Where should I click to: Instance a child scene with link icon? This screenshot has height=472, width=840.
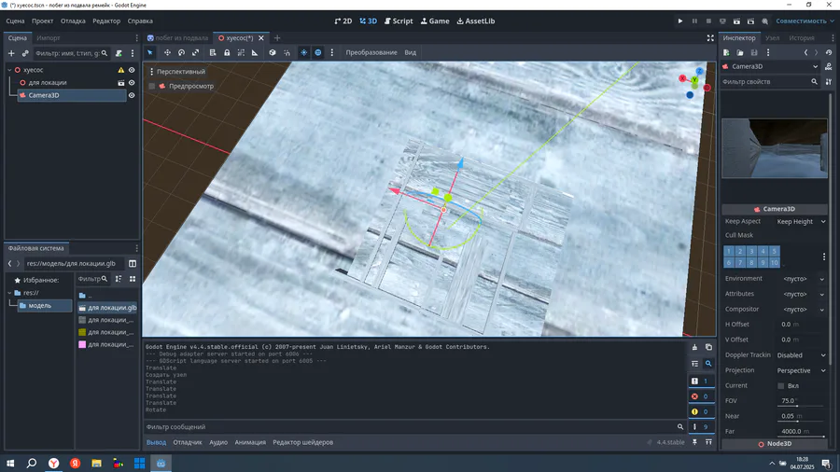pyautogui.click(x=25, y=53)
